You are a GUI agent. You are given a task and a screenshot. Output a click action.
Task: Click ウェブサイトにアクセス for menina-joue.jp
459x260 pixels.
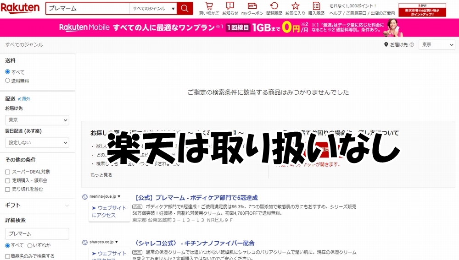pos(109,211)
